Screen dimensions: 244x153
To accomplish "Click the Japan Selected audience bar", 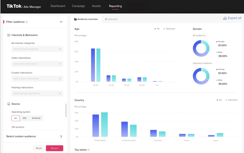I will [x=220, y=135].
